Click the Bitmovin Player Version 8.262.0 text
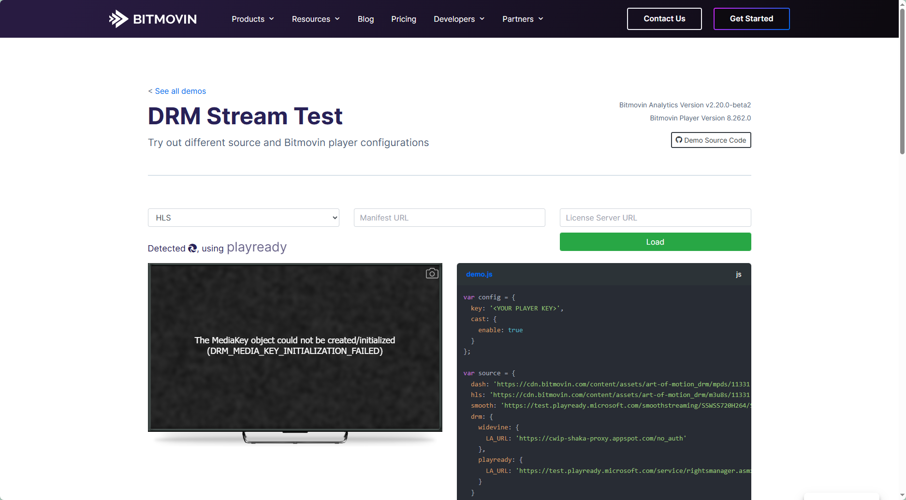This screenshot has height=500, width=906. tap(700, 118)
